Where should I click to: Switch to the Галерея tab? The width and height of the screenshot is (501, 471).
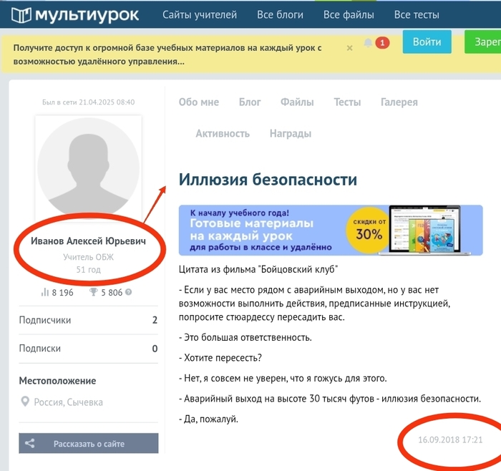(399, 102)
